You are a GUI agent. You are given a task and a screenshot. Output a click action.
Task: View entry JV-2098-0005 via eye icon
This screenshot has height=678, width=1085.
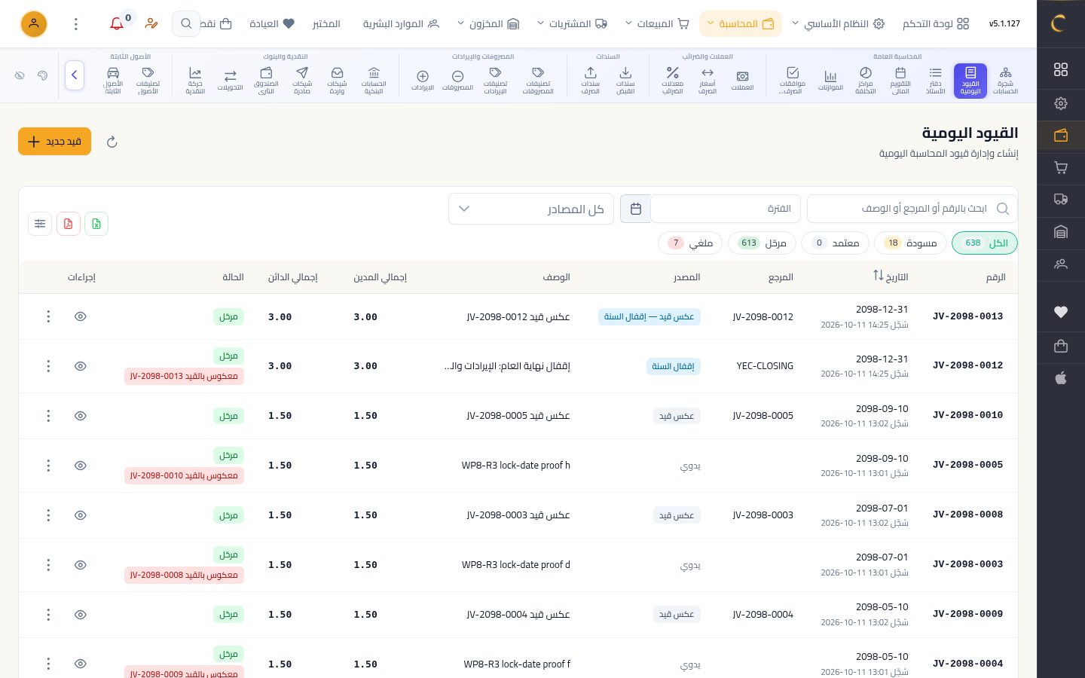[x=81, y=466]
